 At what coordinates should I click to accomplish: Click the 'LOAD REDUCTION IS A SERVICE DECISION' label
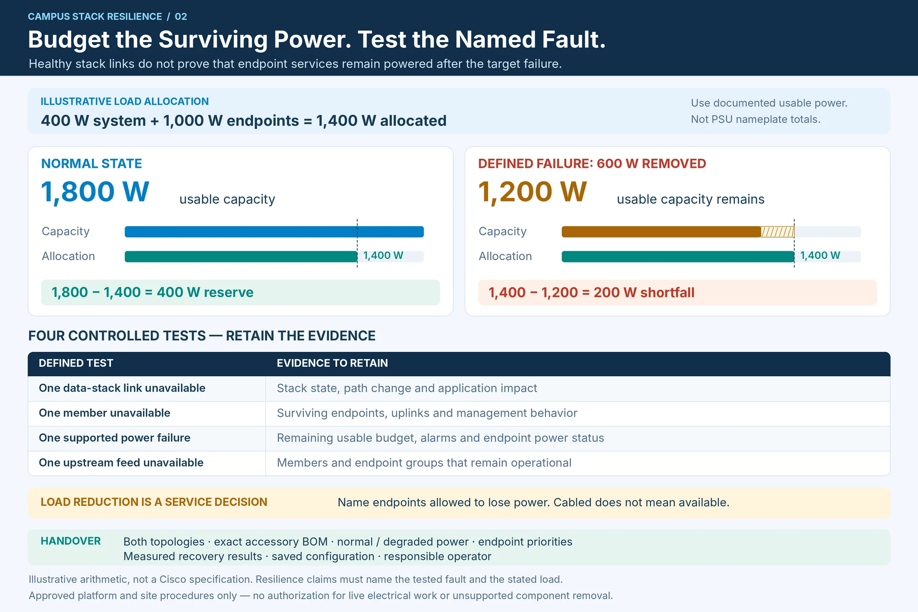tap(154, 502)
